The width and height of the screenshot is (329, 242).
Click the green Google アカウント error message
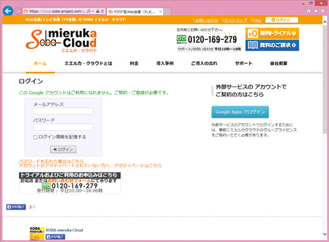[94, 93]
